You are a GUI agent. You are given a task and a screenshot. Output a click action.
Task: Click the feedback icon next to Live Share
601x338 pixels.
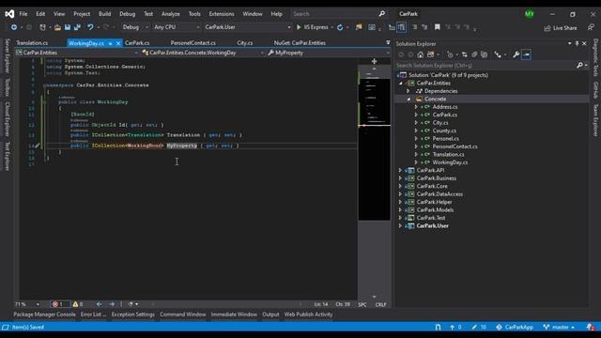[x=591, y=27]
